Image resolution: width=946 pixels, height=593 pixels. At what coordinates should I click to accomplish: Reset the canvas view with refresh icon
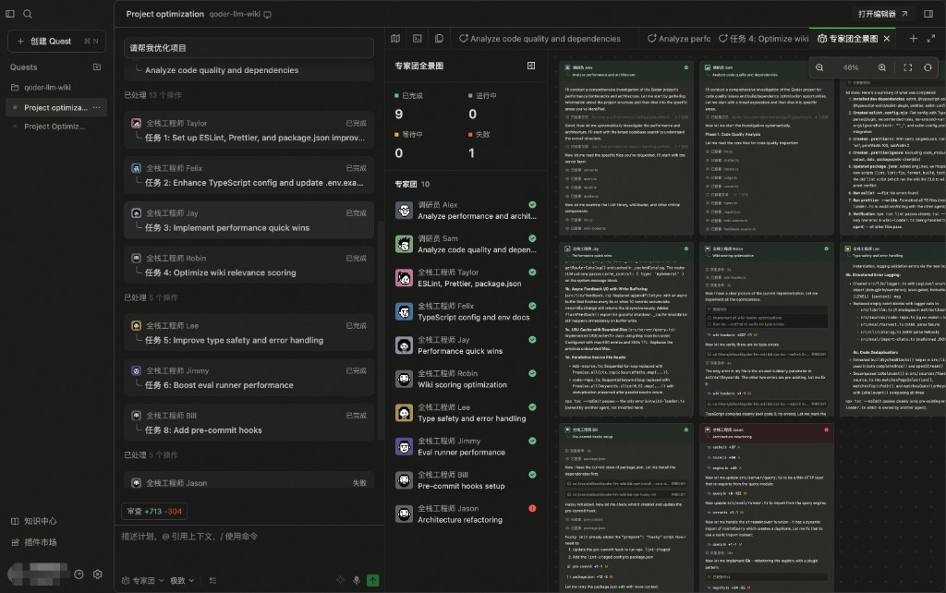[x=928, y=67]
